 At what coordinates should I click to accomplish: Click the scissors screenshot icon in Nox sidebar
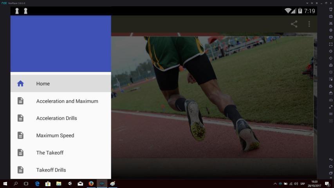pos(331,23)
